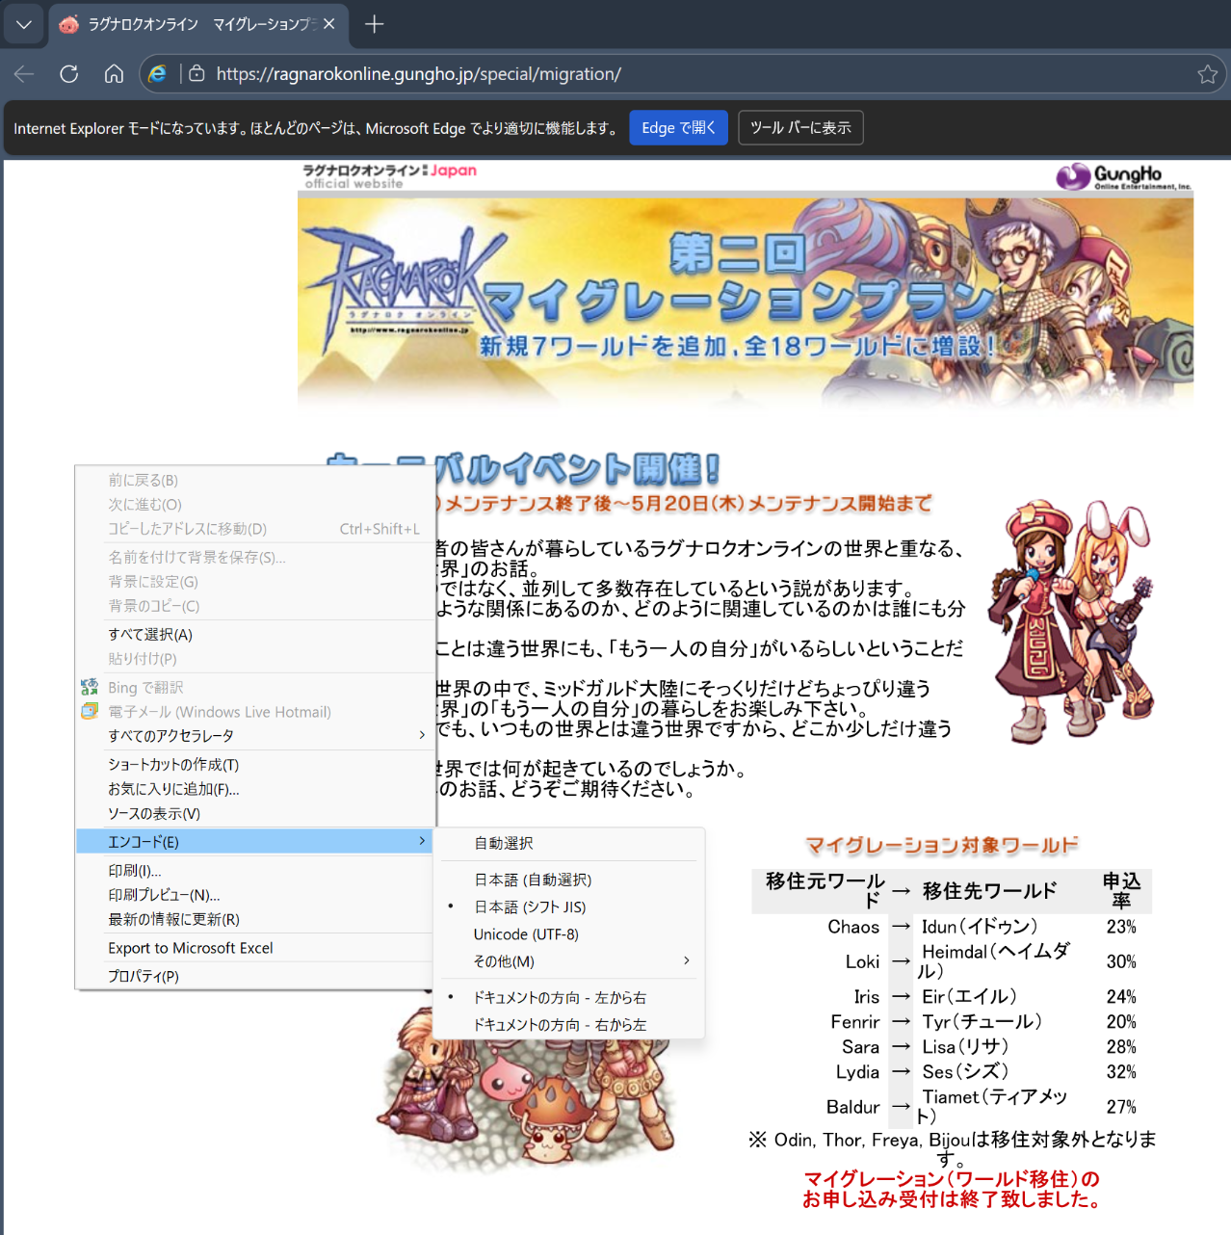
Task: Click the ツール バーに表示 button
Action: point(800,128)
